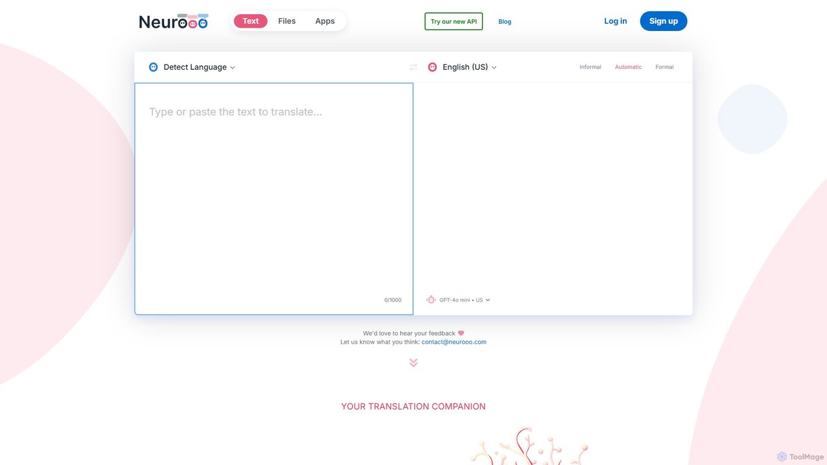The height and width of the screenshot is (465, 827).
Task: Select the Automatic tone option
Action: click(629, 67)
